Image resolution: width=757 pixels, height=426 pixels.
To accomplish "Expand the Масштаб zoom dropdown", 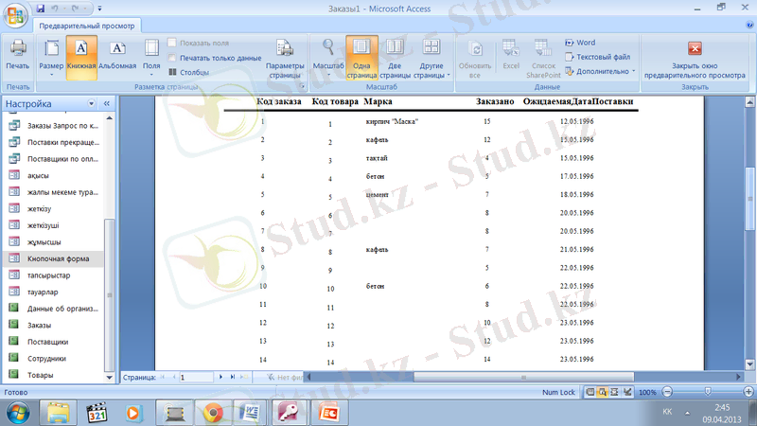I will pos(327,57).
